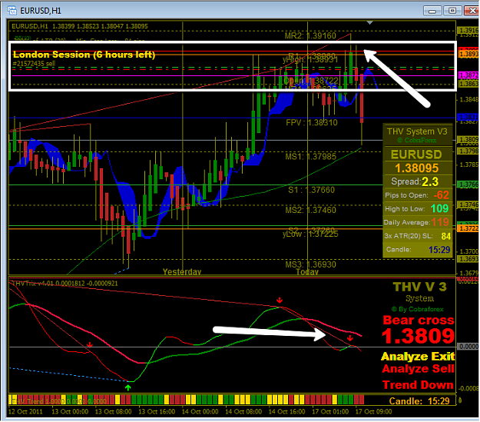Click the 0.0000 zero level tag in THVTrix
Viewport: 480px width, 422px height.
coord(468,347)
